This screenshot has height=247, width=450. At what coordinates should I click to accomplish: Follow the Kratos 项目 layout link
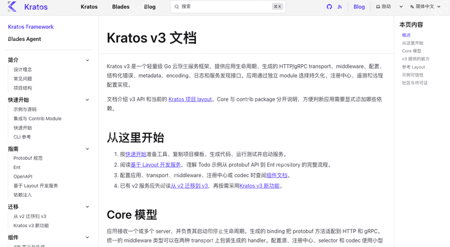[190, 99]
